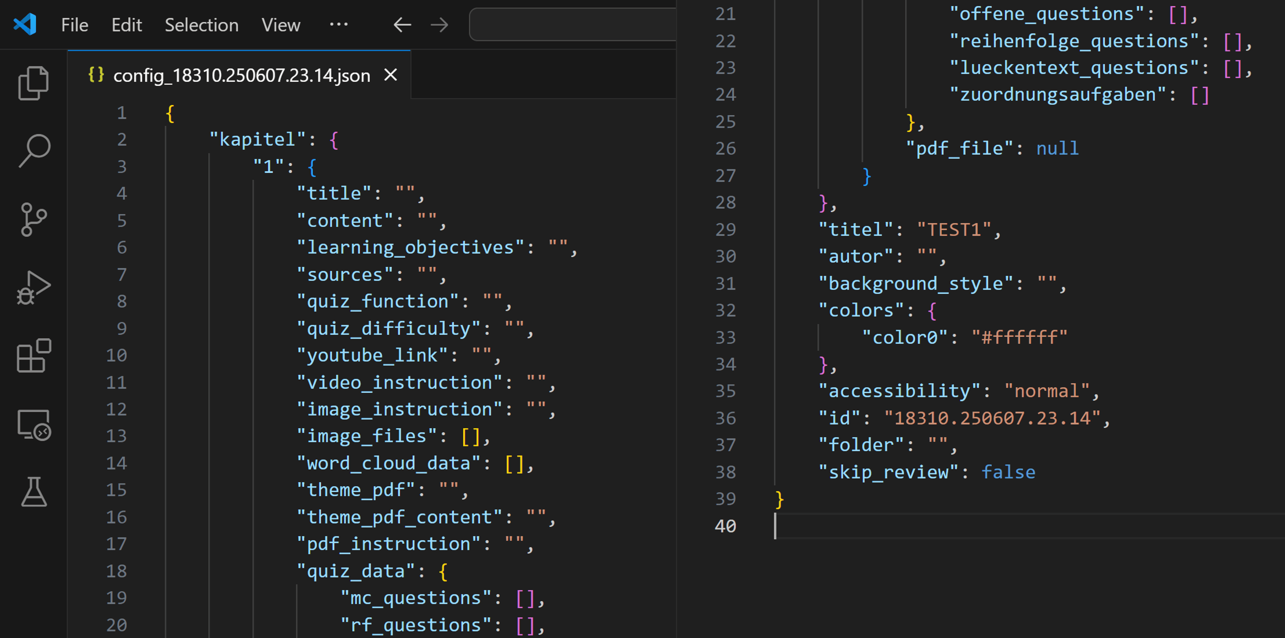Click the "theme_pdf_content" key
This screenshot has width=1285, height=638.
pyautogui.click(x=400, y=517)
